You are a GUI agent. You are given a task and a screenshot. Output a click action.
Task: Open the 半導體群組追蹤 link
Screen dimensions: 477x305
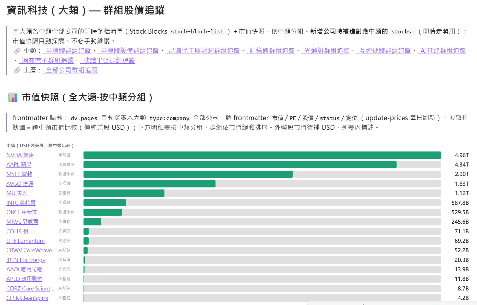click(x=67, y=51)
